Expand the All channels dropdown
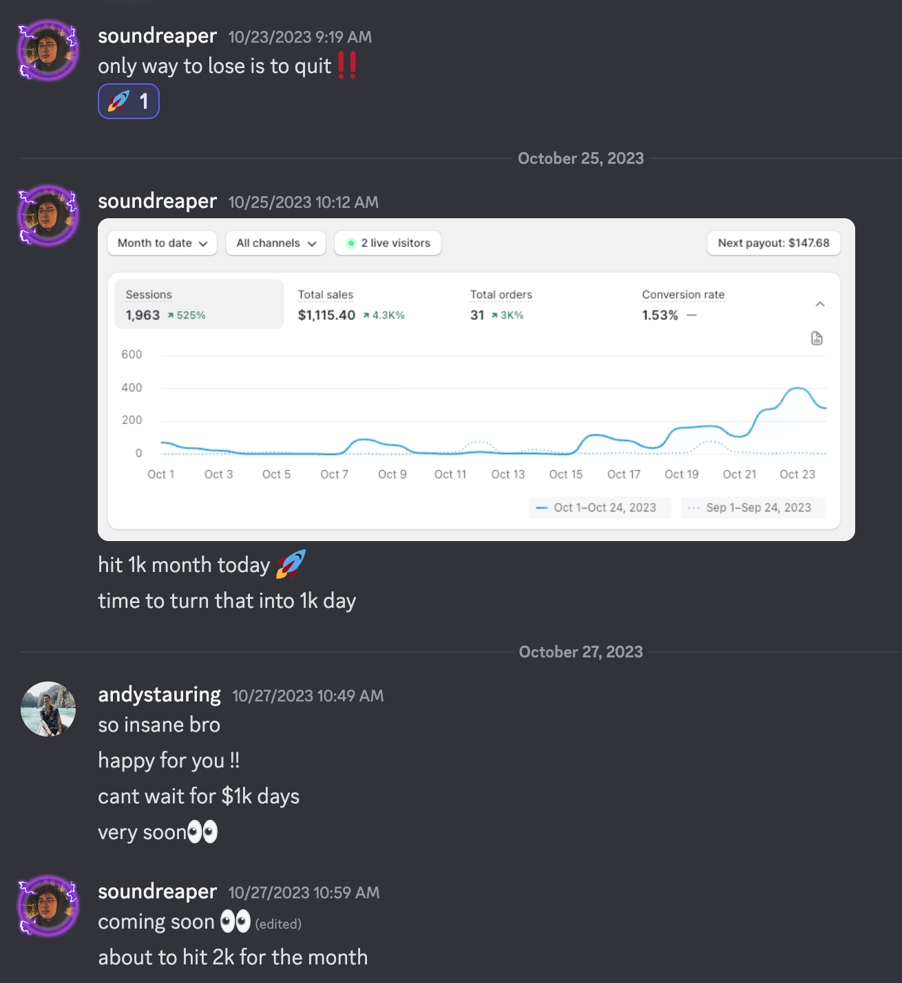Screen dimensions: 902x983 tap(275, 243)
